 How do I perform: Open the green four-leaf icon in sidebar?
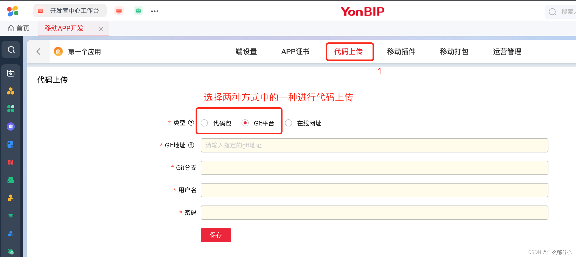(x=11, y=109)
